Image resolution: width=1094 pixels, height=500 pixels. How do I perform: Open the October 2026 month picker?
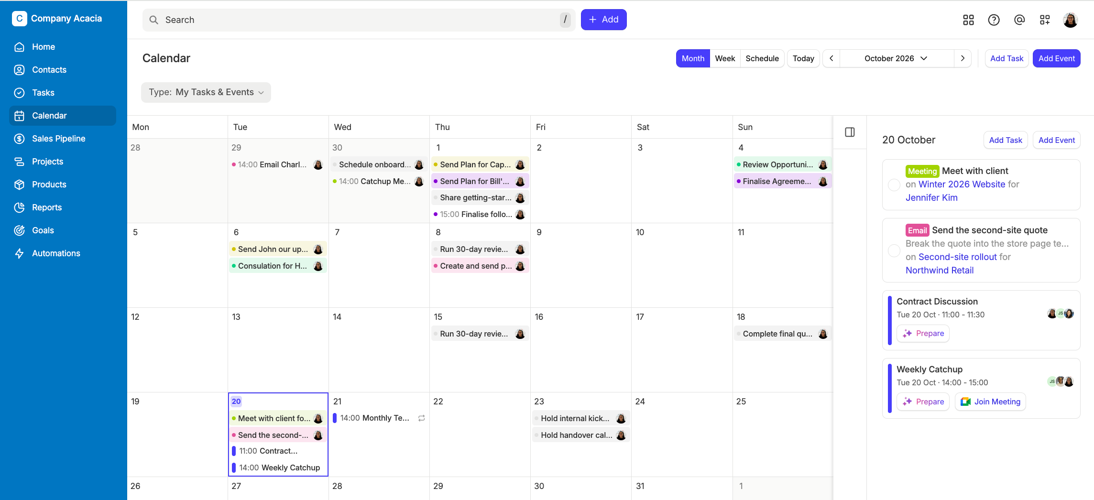coord(896,58)
